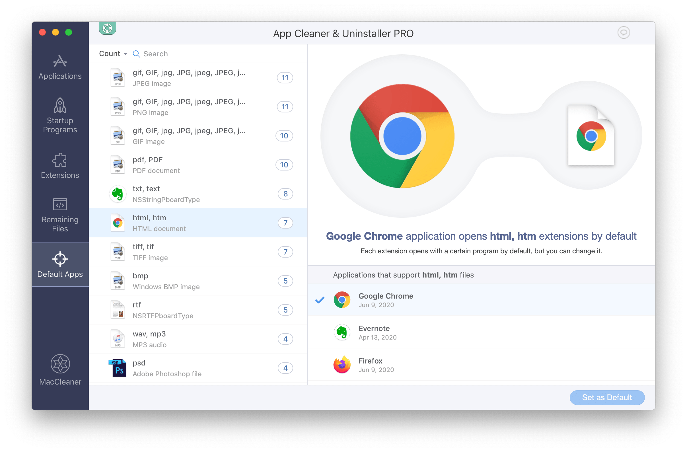Click GIF file type icon

tap(118, 135)
